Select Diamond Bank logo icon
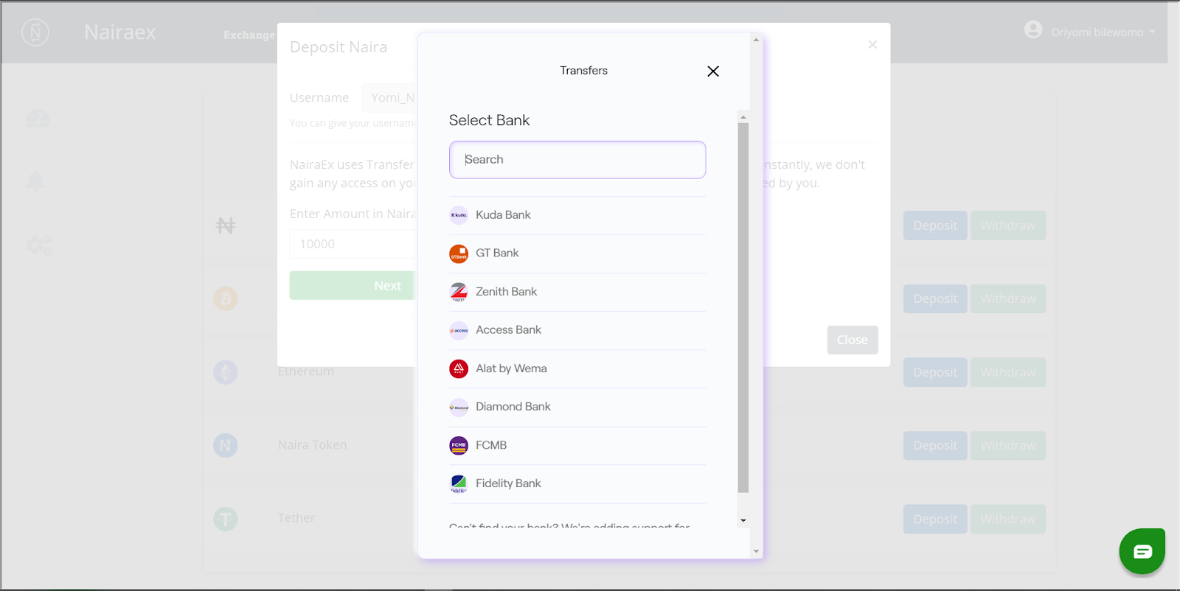Viewport: 1180px width, 591px height. pyautogui.click(x=459, y=407)
